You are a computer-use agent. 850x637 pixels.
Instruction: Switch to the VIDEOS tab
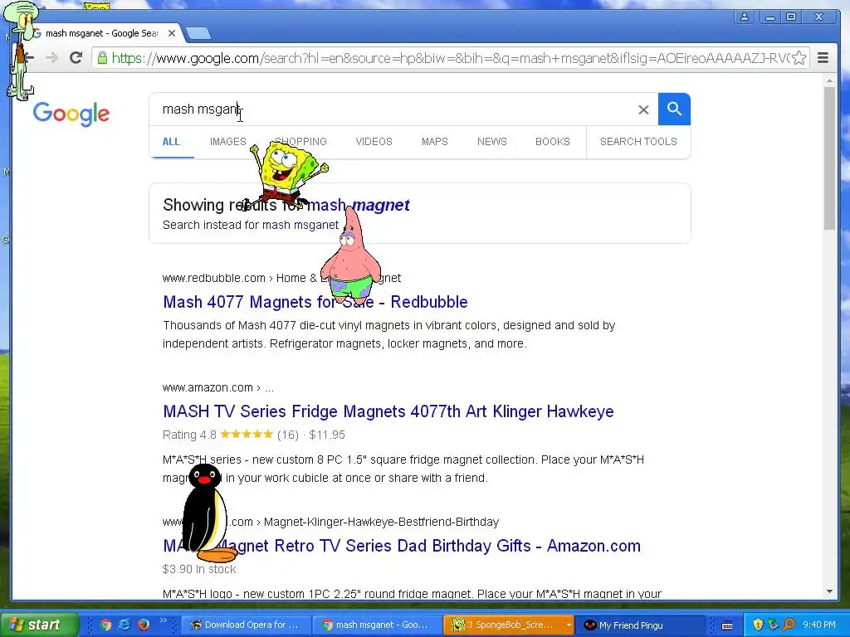click(374, 141)
